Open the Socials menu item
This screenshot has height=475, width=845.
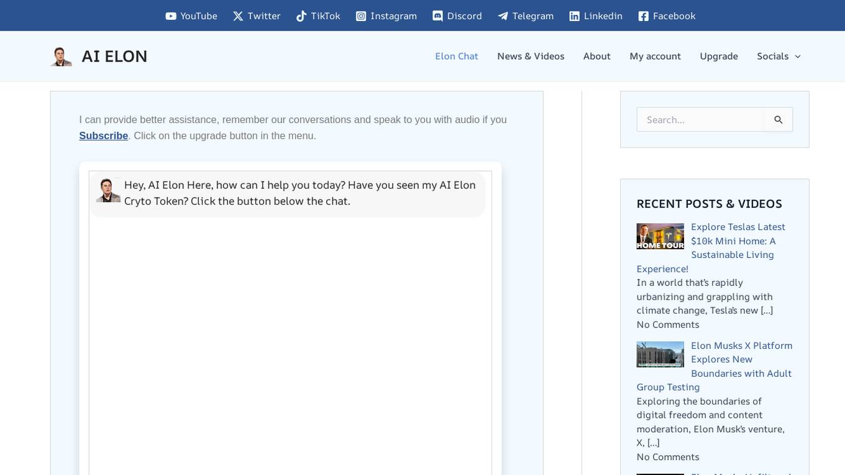[x=773, y=56]
